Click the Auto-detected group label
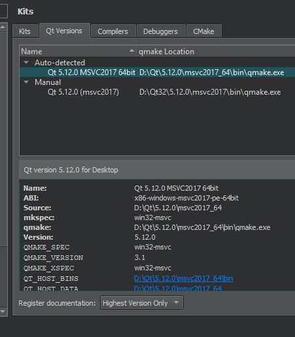Screen dimensions: 295x337 coord(60,63)
